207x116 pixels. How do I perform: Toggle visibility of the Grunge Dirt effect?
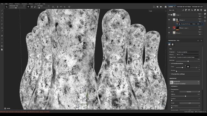(x=177, y=24)
